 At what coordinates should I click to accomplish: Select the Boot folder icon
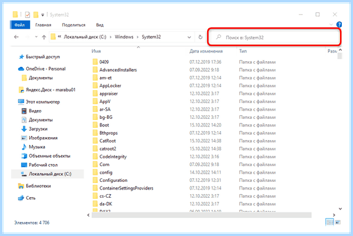coord(95,125)
